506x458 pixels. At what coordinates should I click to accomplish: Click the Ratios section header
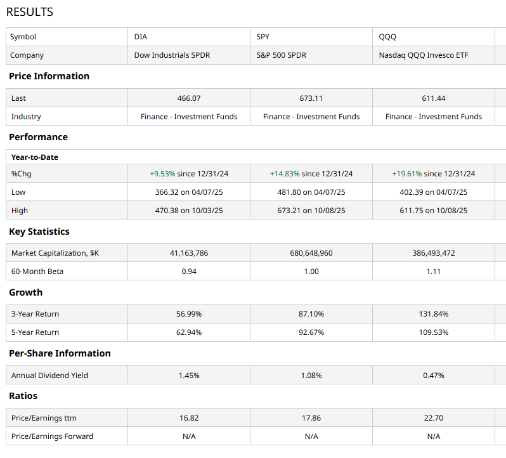(23, 396)
